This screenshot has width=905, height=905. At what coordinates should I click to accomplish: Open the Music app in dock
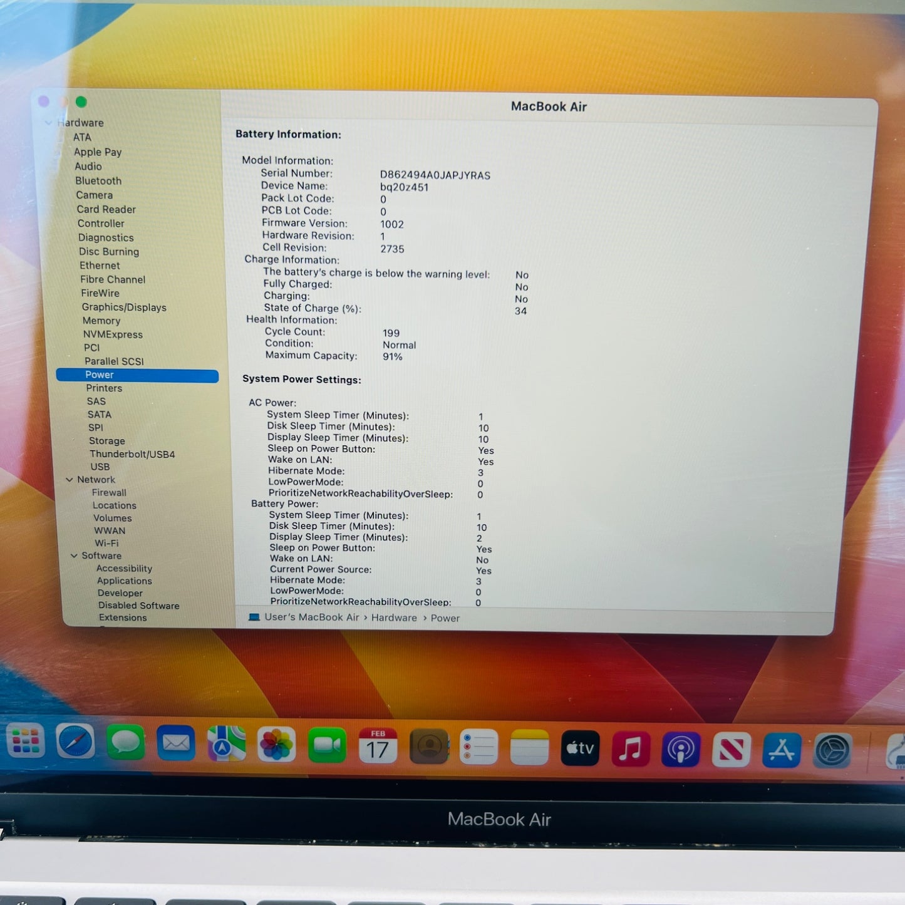630,748
